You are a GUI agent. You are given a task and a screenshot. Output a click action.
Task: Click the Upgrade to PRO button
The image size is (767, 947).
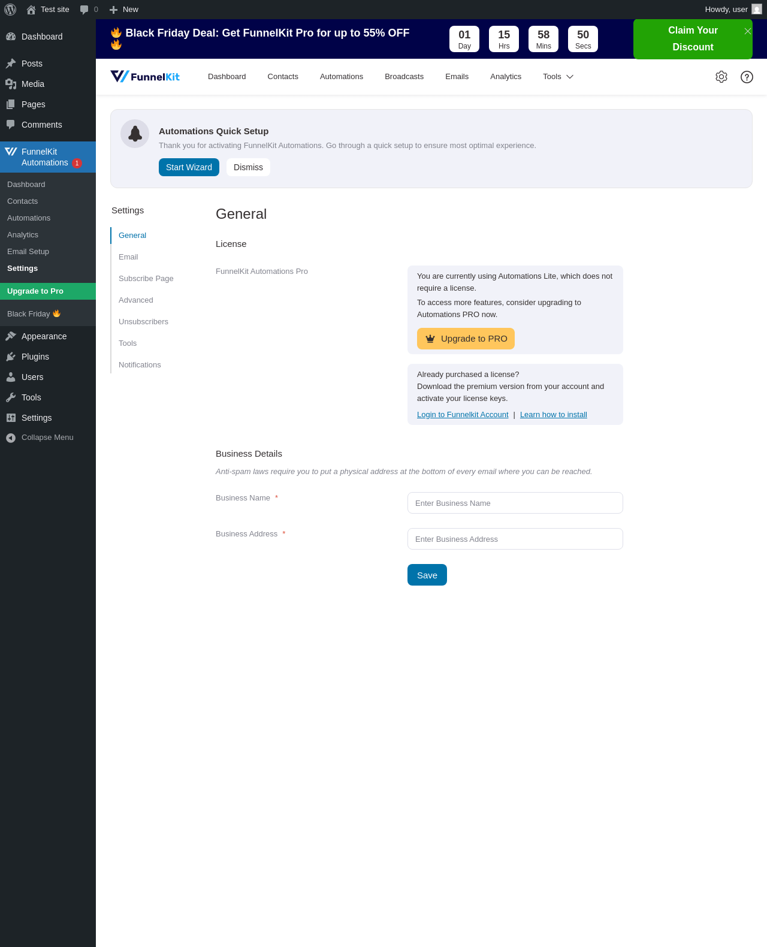[x=466, y=339]
